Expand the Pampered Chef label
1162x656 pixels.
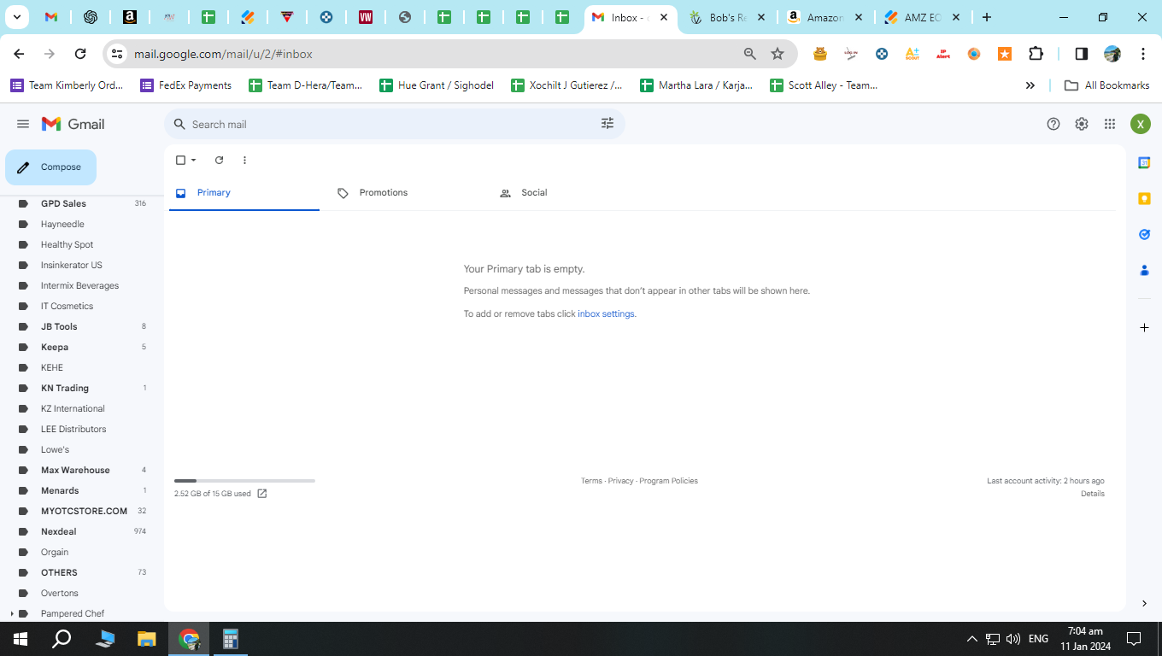(x=11, y=613)
